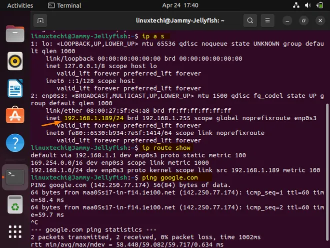The image size is (330, 248).
Task: Click the terminal search icon
Action: click(x=250, y=21)
